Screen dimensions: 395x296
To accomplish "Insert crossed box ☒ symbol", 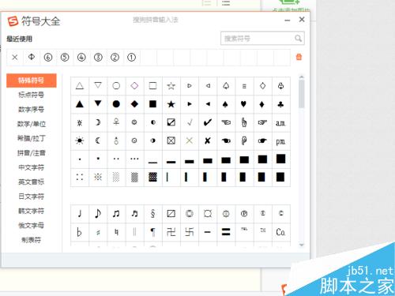I will (x=171, y=141).
